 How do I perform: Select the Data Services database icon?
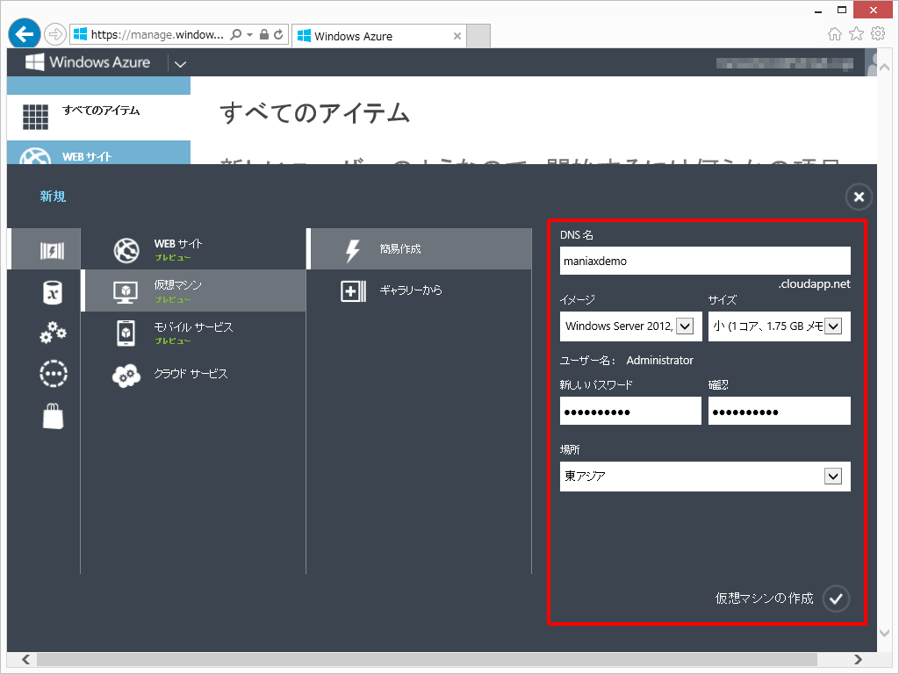(x=53, y=291)
